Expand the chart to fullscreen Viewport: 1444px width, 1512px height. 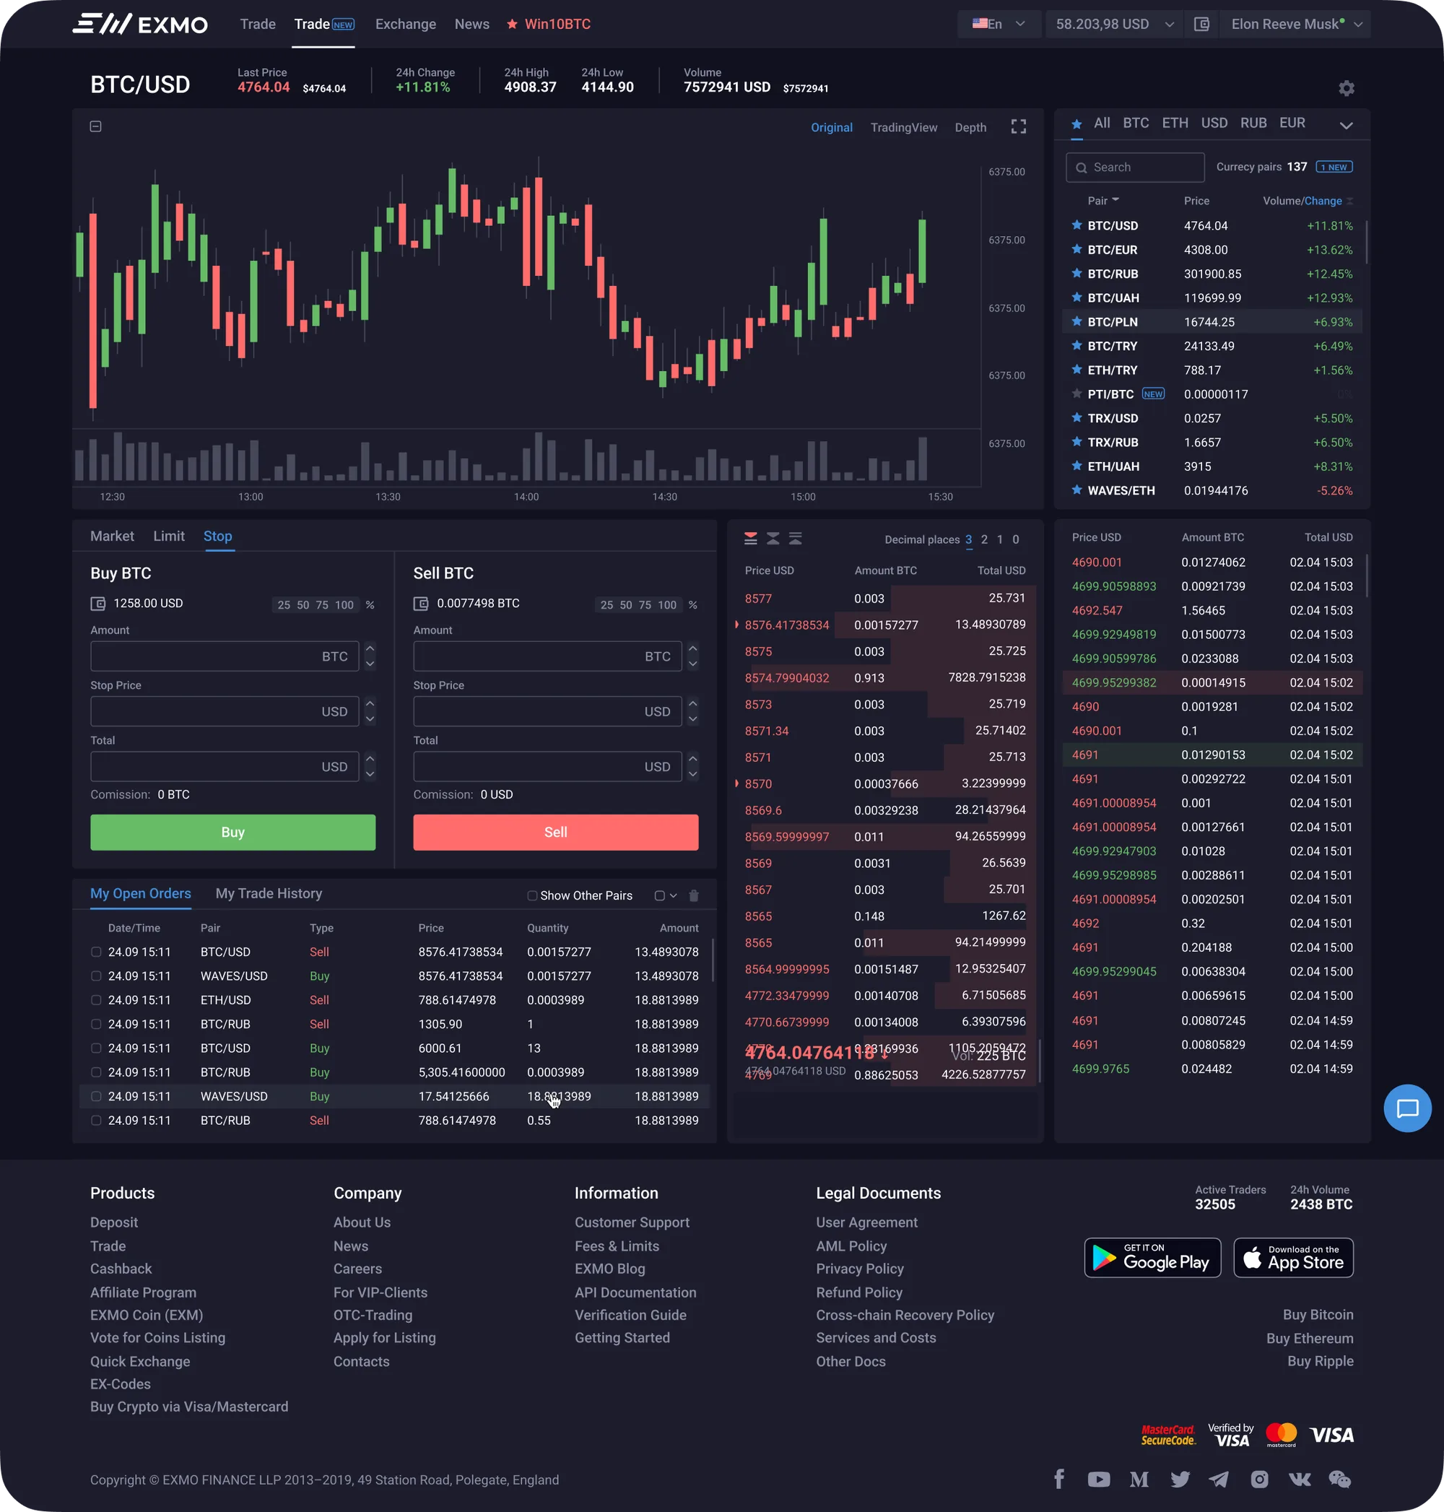(1018, 127)
